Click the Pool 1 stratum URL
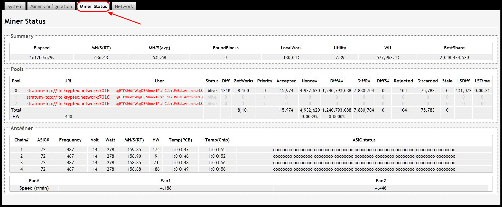 68,97
